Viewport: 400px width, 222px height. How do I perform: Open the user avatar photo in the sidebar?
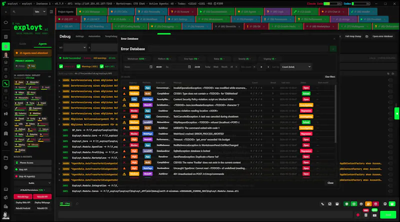tap(5, 54)
